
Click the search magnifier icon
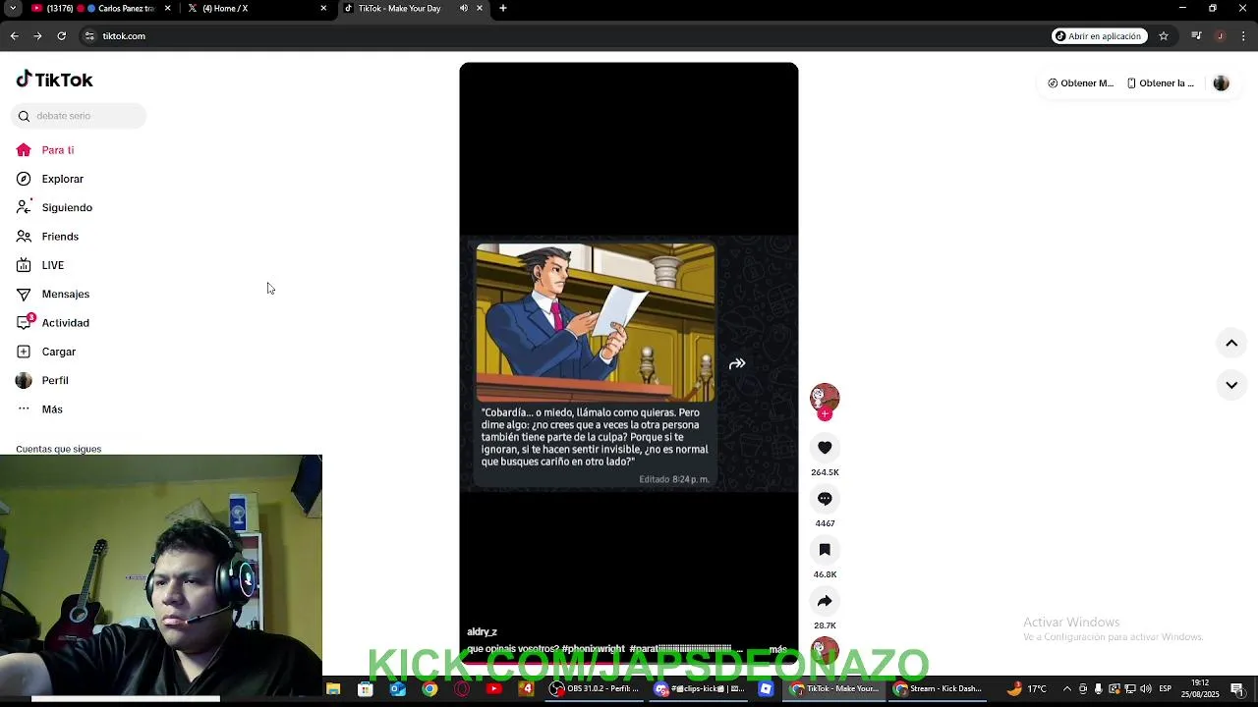tap(24, 116)
